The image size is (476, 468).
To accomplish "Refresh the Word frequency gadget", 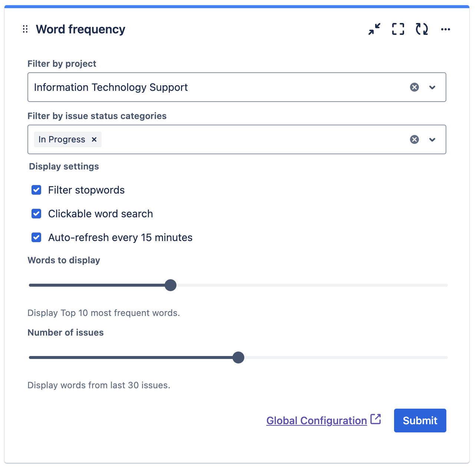I will point(422,29).
